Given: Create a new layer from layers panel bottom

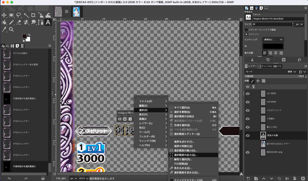Looking at the screenshot, I should tap(248, 178).
